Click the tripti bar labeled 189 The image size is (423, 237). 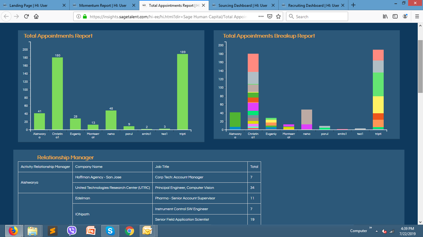click(x=183, y=92)
